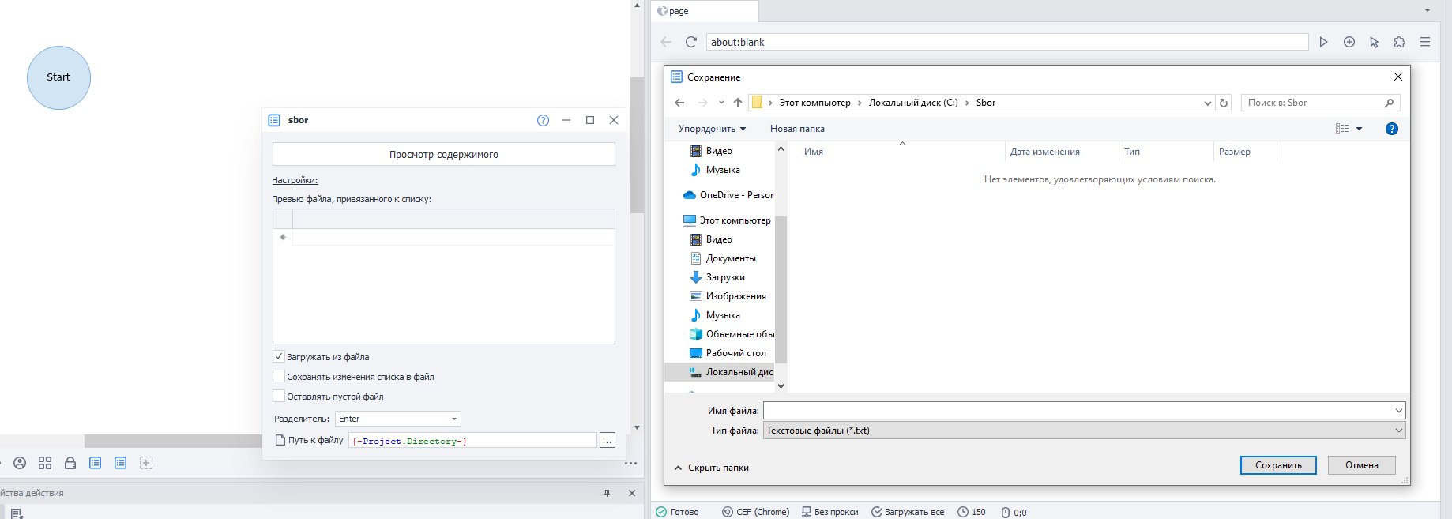Click the search magnifier in 'Поиск в: Sbor'
The height and width of the screenshot is (519, 1452).
(1389, 103)
